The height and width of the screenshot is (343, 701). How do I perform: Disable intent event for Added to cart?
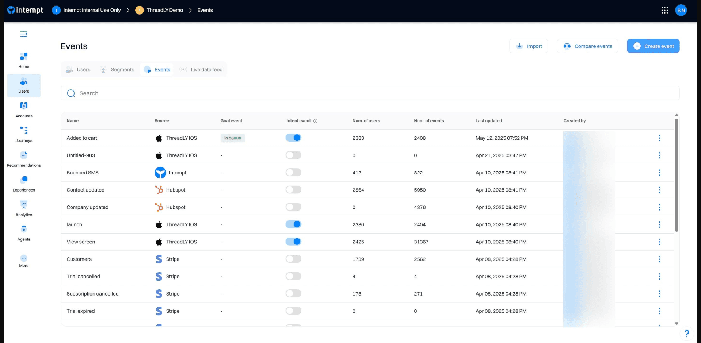click(x=293, y=138)
